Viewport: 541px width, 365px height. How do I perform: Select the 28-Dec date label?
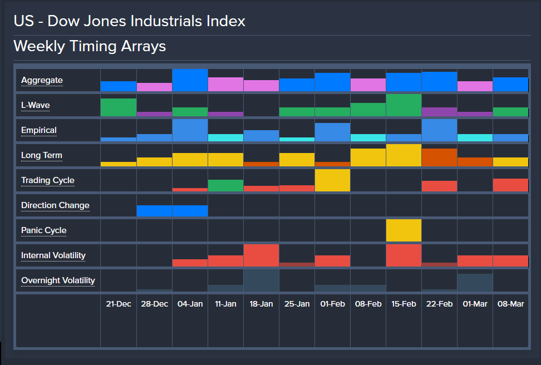154,304
